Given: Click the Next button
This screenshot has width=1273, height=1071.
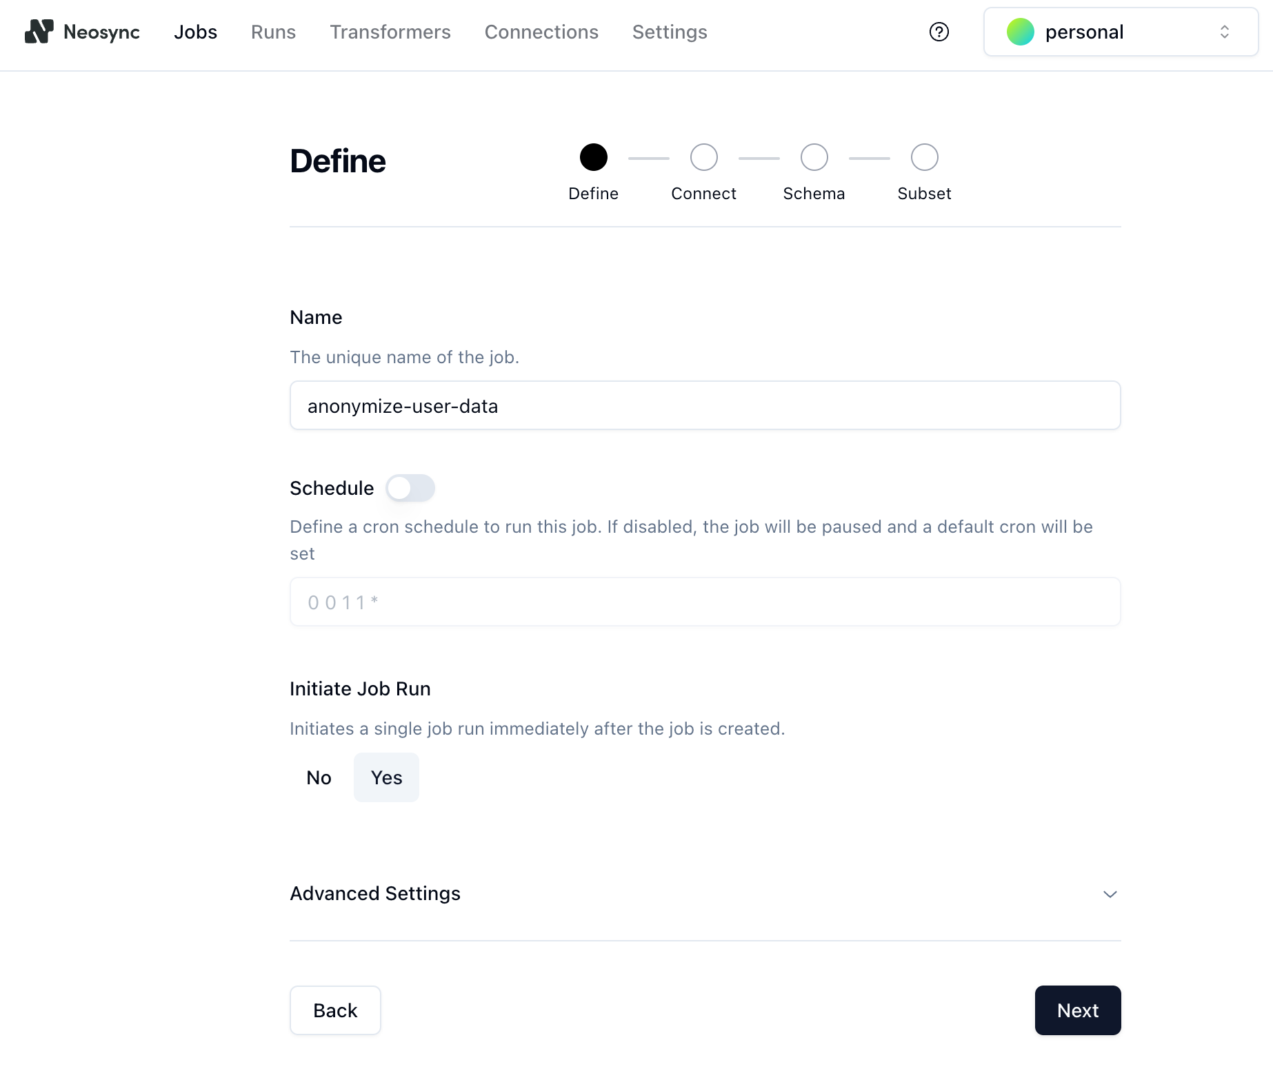Looking at the screenshot, I should coord(1077,1010).
